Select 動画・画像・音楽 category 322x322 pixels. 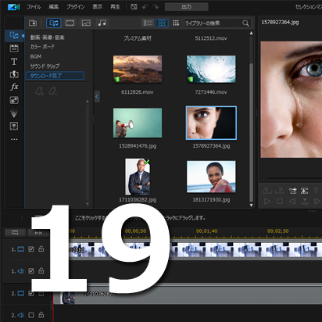coord(47,38)
